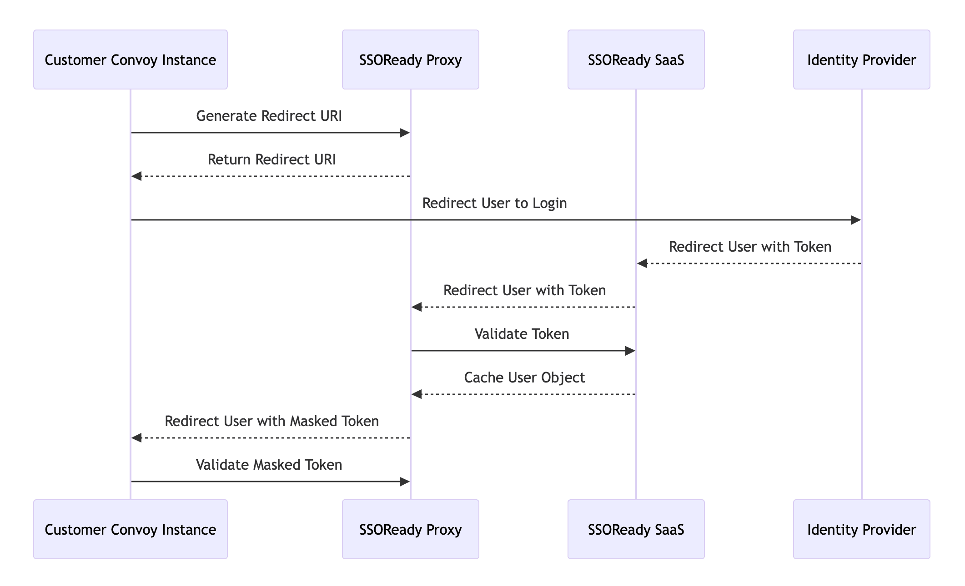Select the top Identity Provider participant box

click(x=861, y=60)
